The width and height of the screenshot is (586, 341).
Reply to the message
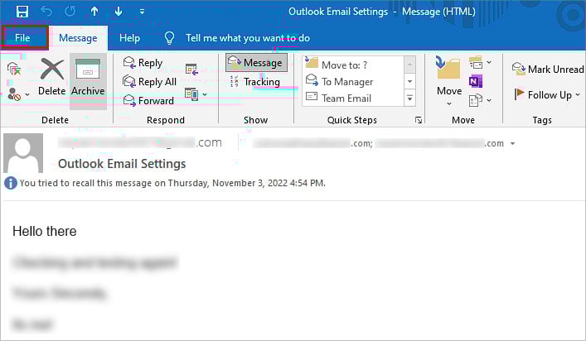click(143, 62)
